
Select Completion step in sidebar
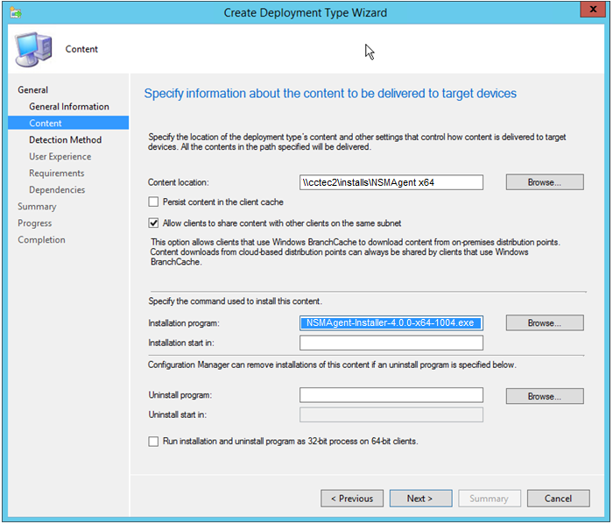pos(41,240)
